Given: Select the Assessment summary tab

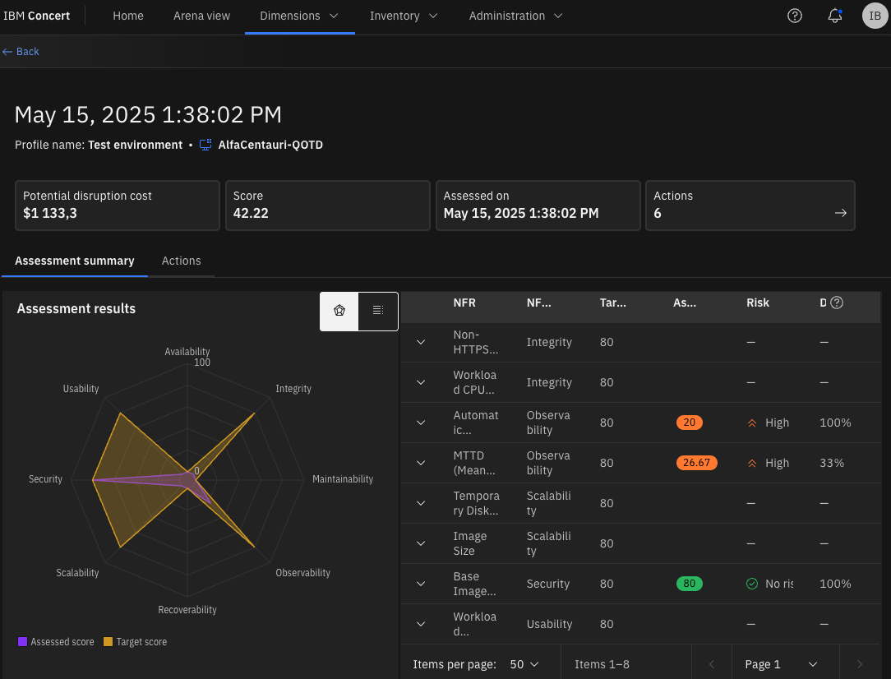Looking at the screenshot, I should pos(75,261).
